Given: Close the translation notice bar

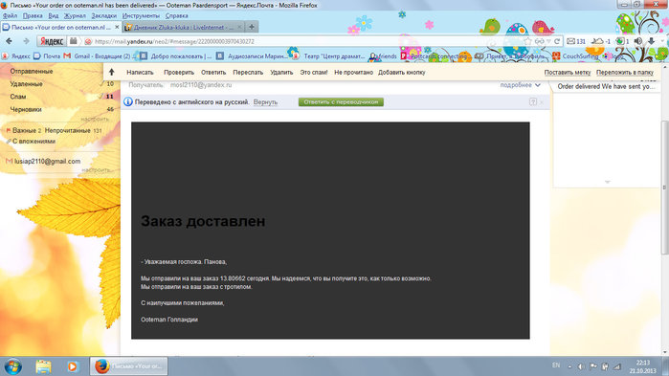Looking at the screenshot, I should 542,102.
